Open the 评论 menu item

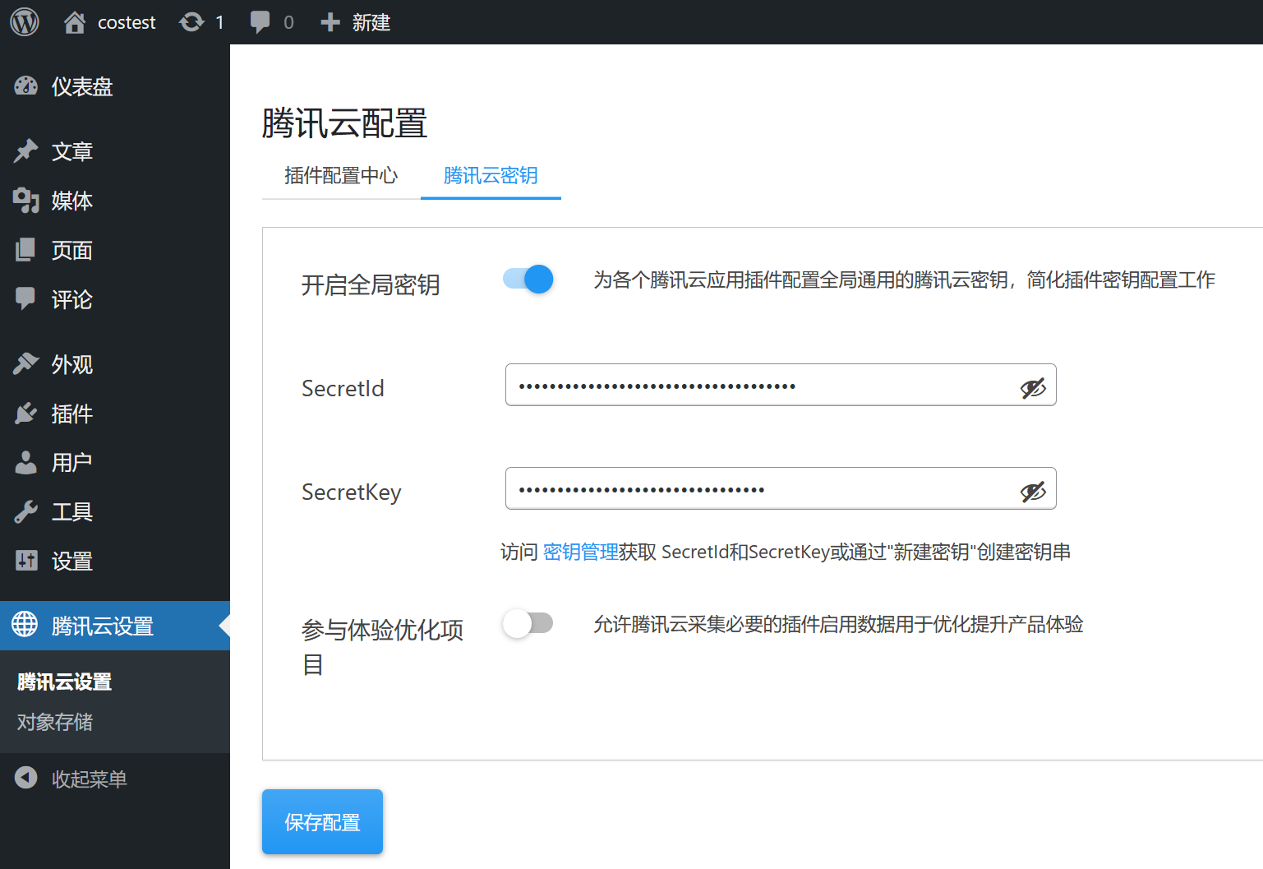(115, 299)
